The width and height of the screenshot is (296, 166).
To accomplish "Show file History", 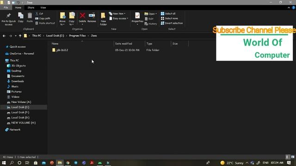I will 151,24.
